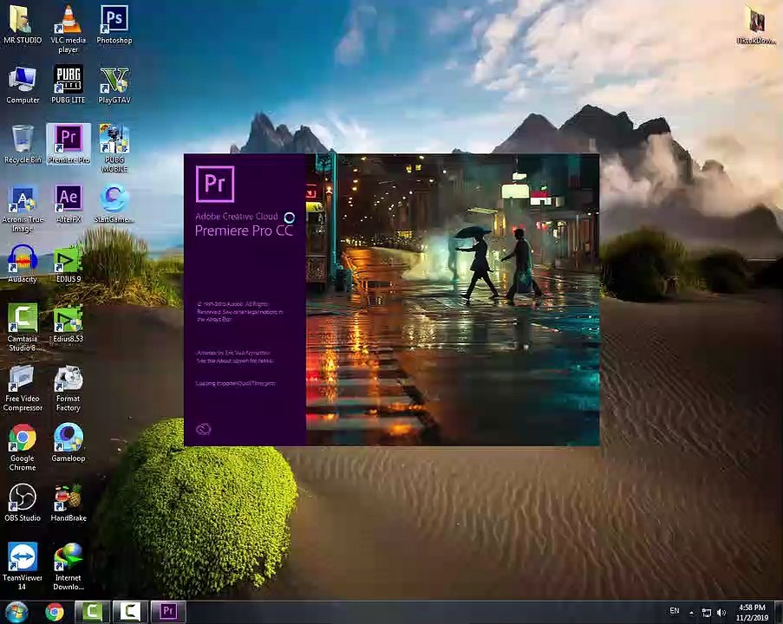Image resolution: width=783 pixels, height=624 pixels.
Task: Switch to green Camtasia taskbar button
Action: (x=93, y=612)
